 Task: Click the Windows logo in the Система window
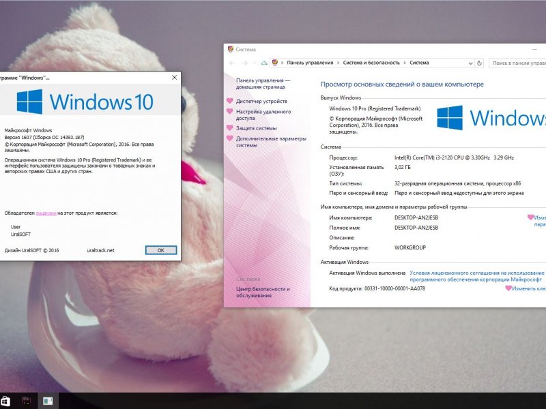(450, 118)
